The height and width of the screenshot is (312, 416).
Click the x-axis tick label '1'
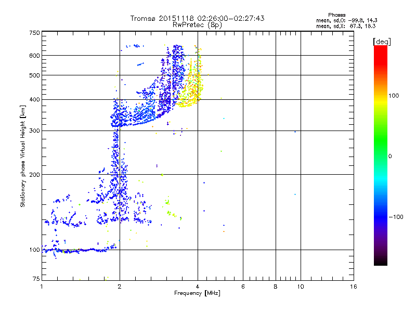(42, 287)
